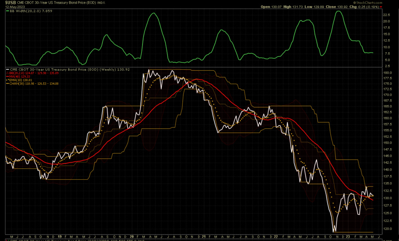
Task: Click the white line marker before CME CBOT legend
Action: 7,69
